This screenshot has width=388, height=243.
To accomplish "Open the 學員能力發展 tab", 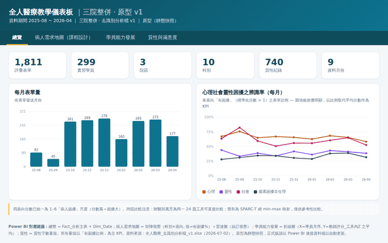I will pos(121,38).
